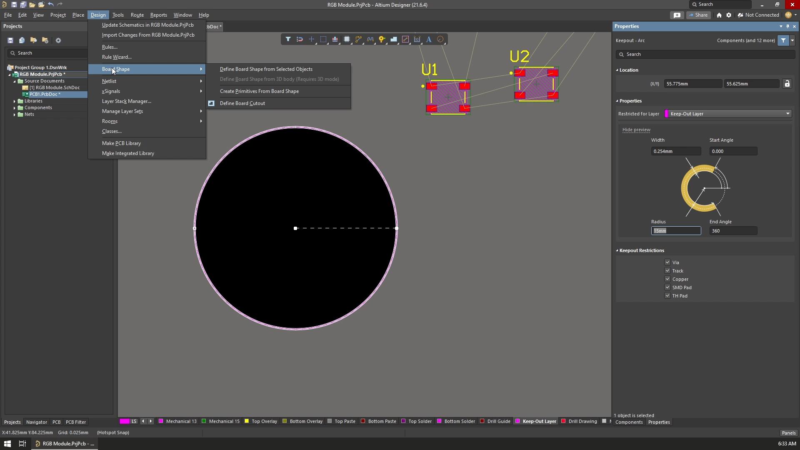Open the Panels button in status bar
The height and width of the screenshot is (450, 800).
[x=789, y=433]
